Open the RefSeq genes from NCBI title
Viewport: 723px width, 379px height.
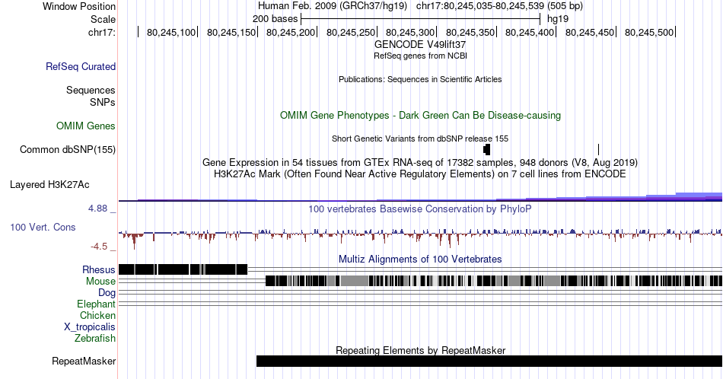(420, 56)
